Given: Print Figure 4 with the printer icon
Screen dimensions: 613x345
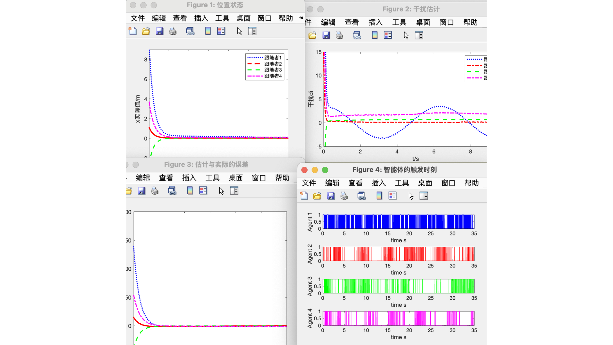Looking at the screenshot, I should 344,196.
